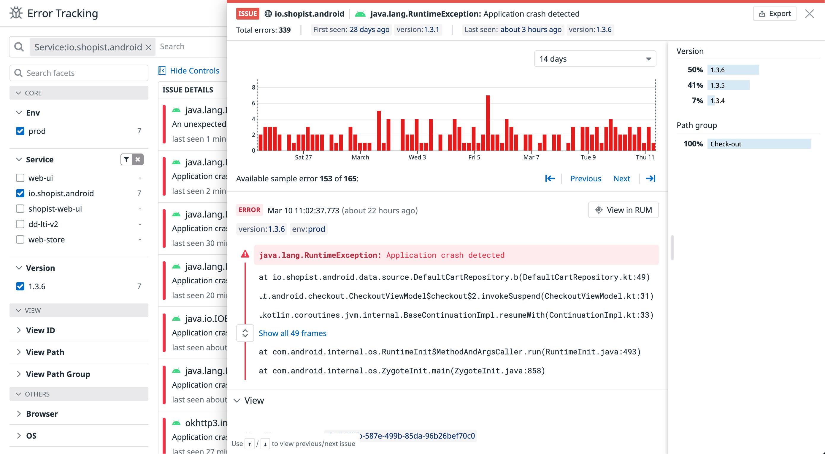Click the magnifier icon in Search facets field

(18, 73)
